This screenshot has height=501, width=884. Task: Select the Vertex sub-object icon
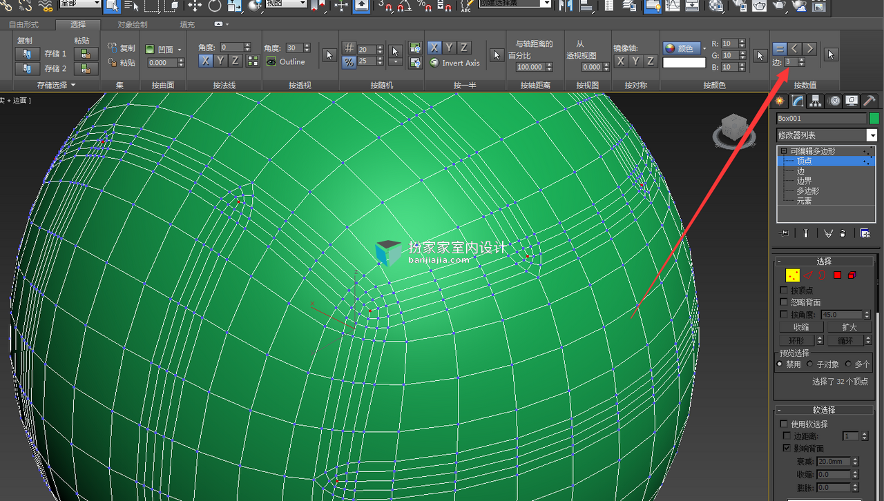point(793,275)
